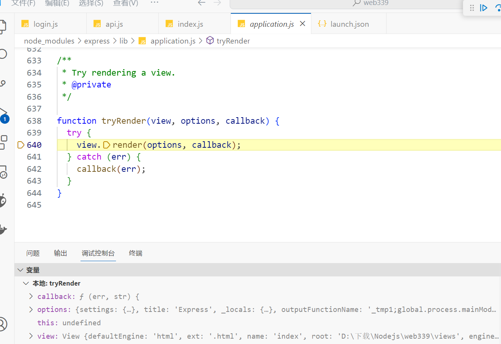Open the 查看(V) menu

click(x=126, y=3)
